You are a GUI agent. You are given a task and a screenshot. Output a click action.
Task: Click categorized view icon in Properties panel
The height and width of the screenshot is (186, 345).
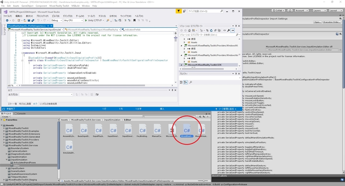181,82
